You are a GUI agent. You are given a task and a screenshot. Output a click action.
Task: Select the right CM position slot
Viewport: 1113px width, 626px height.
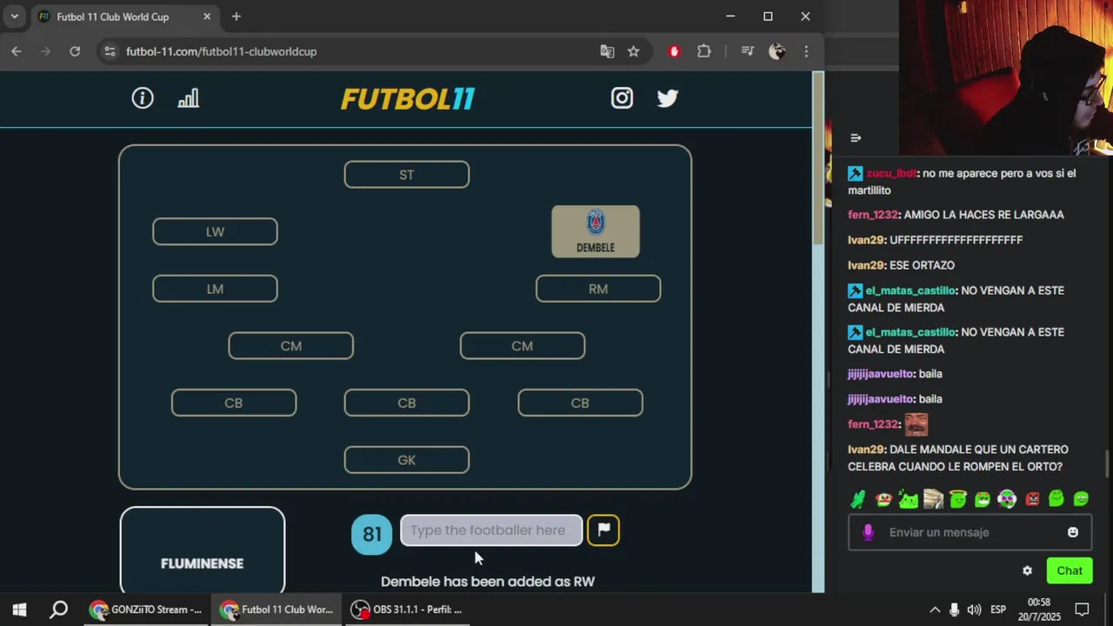pos(523,346)
